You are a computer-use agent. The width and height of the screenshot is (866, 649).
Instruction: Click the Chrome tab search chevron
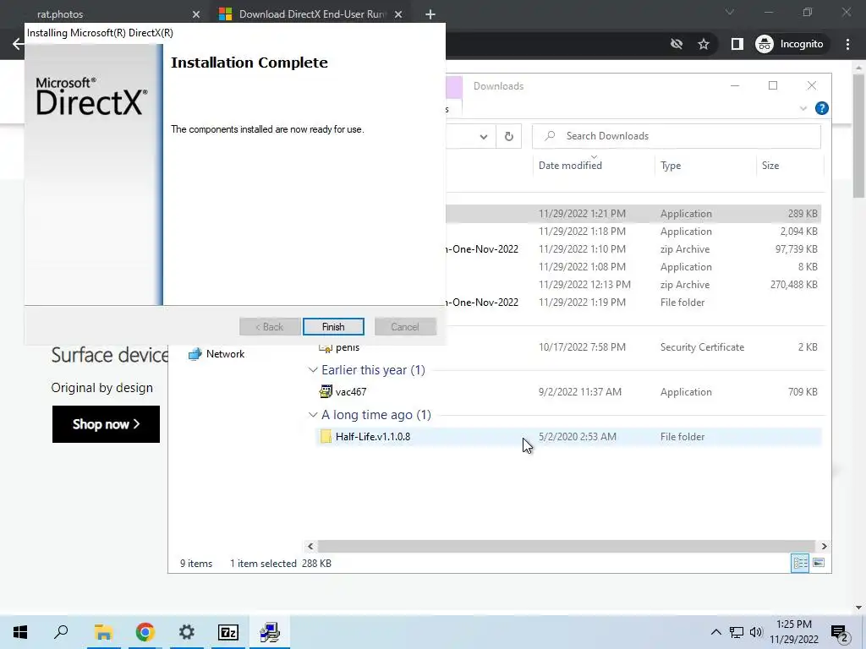pos(730,12)
